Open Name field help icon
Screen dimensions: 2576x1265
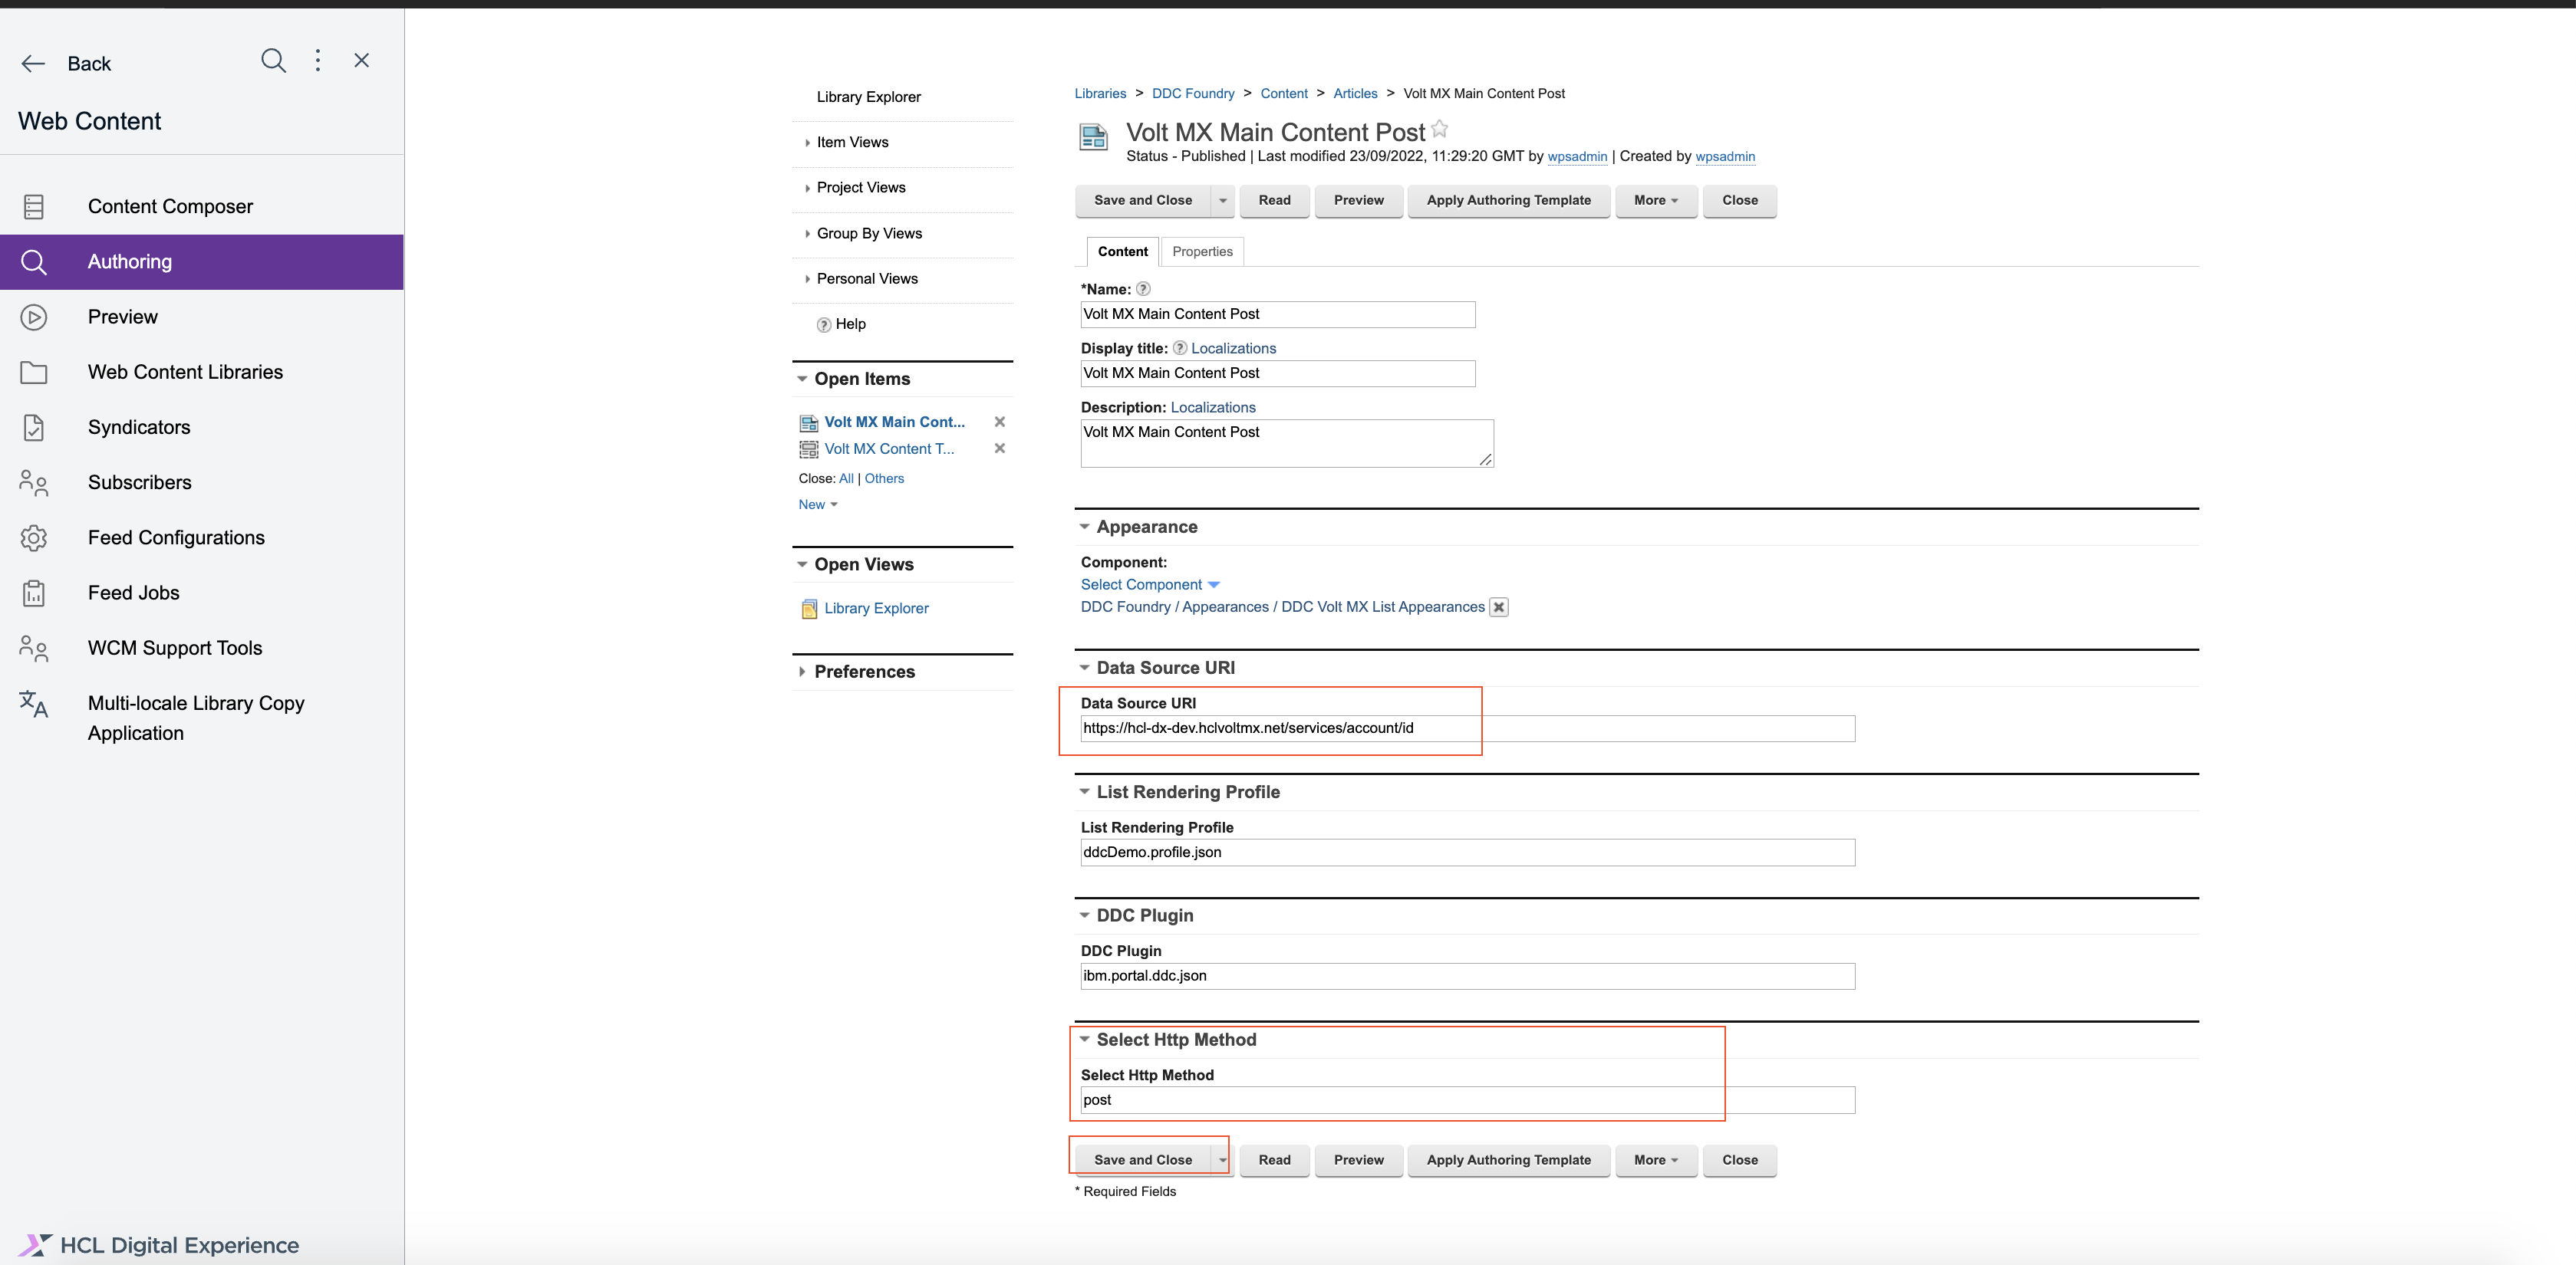(1143, 289)
